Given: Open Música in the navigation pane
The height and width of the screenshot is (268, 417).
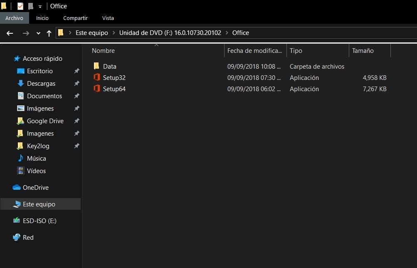Looking at the screenshot, I should tap(37, 158).
